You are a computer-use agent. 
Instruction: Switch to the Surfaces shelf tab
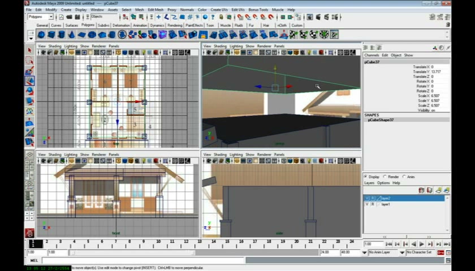pyautogui.click(x=72, y=25)
